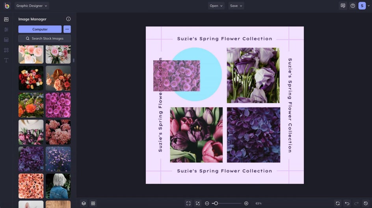Image resolution: width=372 pixels, height=208 pixels.
Task: Select the red and yellow bouquet thumbnail
Action: tap(31, 78)
